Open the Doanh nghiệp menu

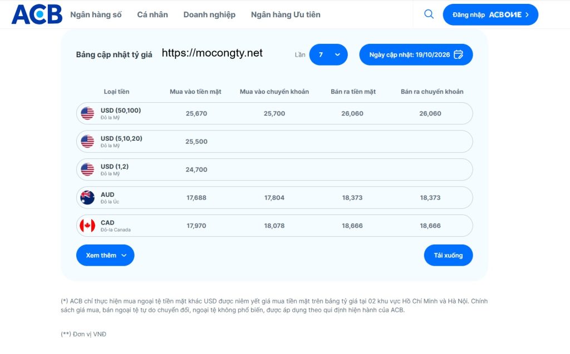point(209,14)
